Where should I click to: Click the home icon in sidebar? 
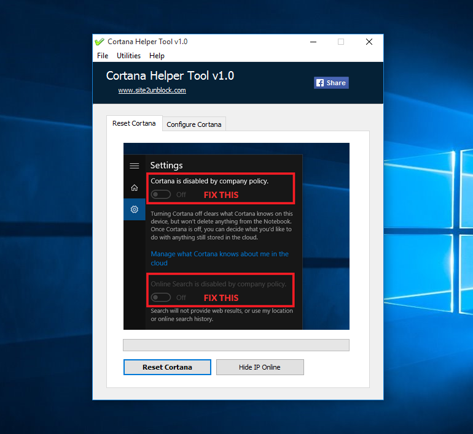click(x=135, y=188)
